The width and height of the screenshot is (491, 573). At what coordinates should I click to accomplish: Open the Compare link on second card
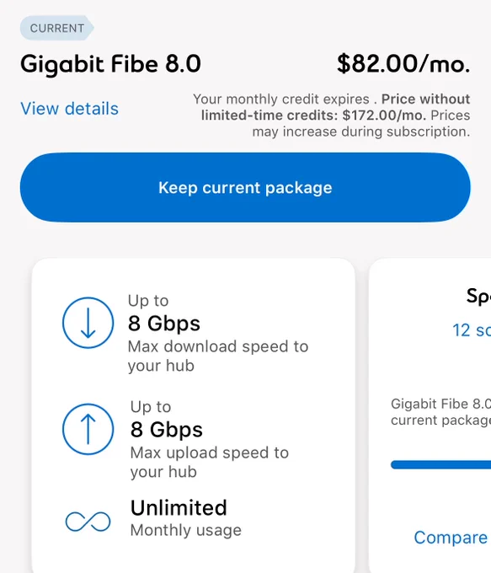(452, 538)
